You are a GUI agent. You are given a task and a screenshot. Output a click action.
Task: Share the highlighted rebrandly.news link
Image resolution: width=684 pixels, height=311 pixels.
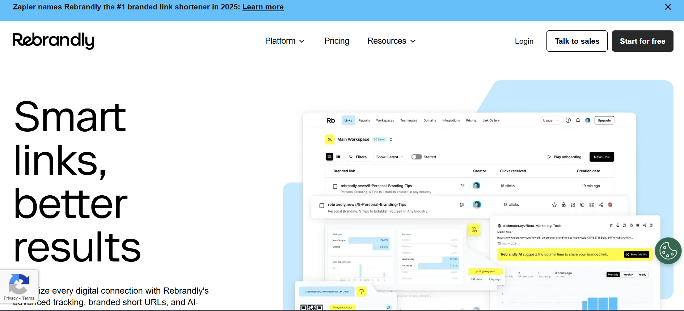(x=601, y=205)
